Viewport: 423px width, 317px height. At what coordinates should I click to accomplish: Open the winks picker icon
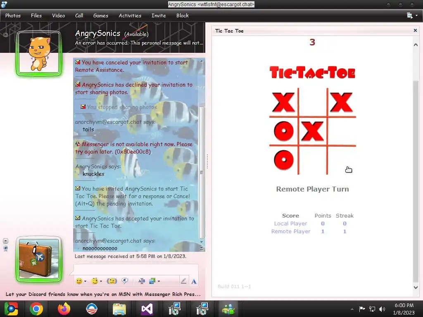[95, 281]
